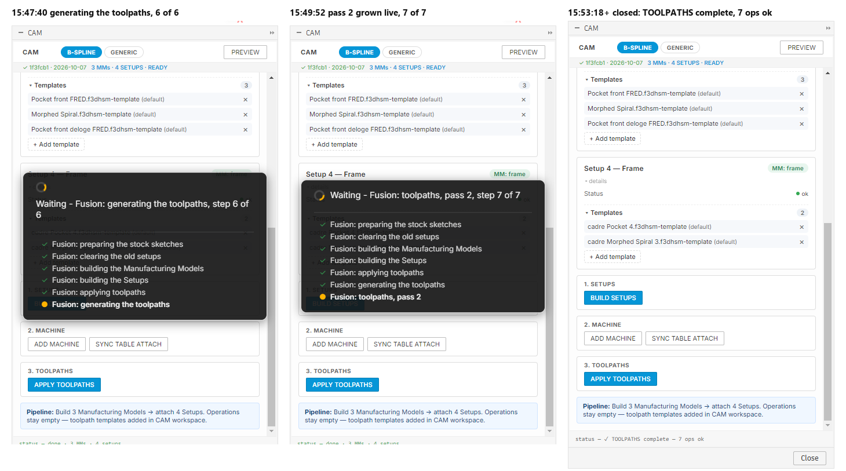Click SYNC TABLE ATTACH in the 15:53:18 panel

[x=685, y=338]
